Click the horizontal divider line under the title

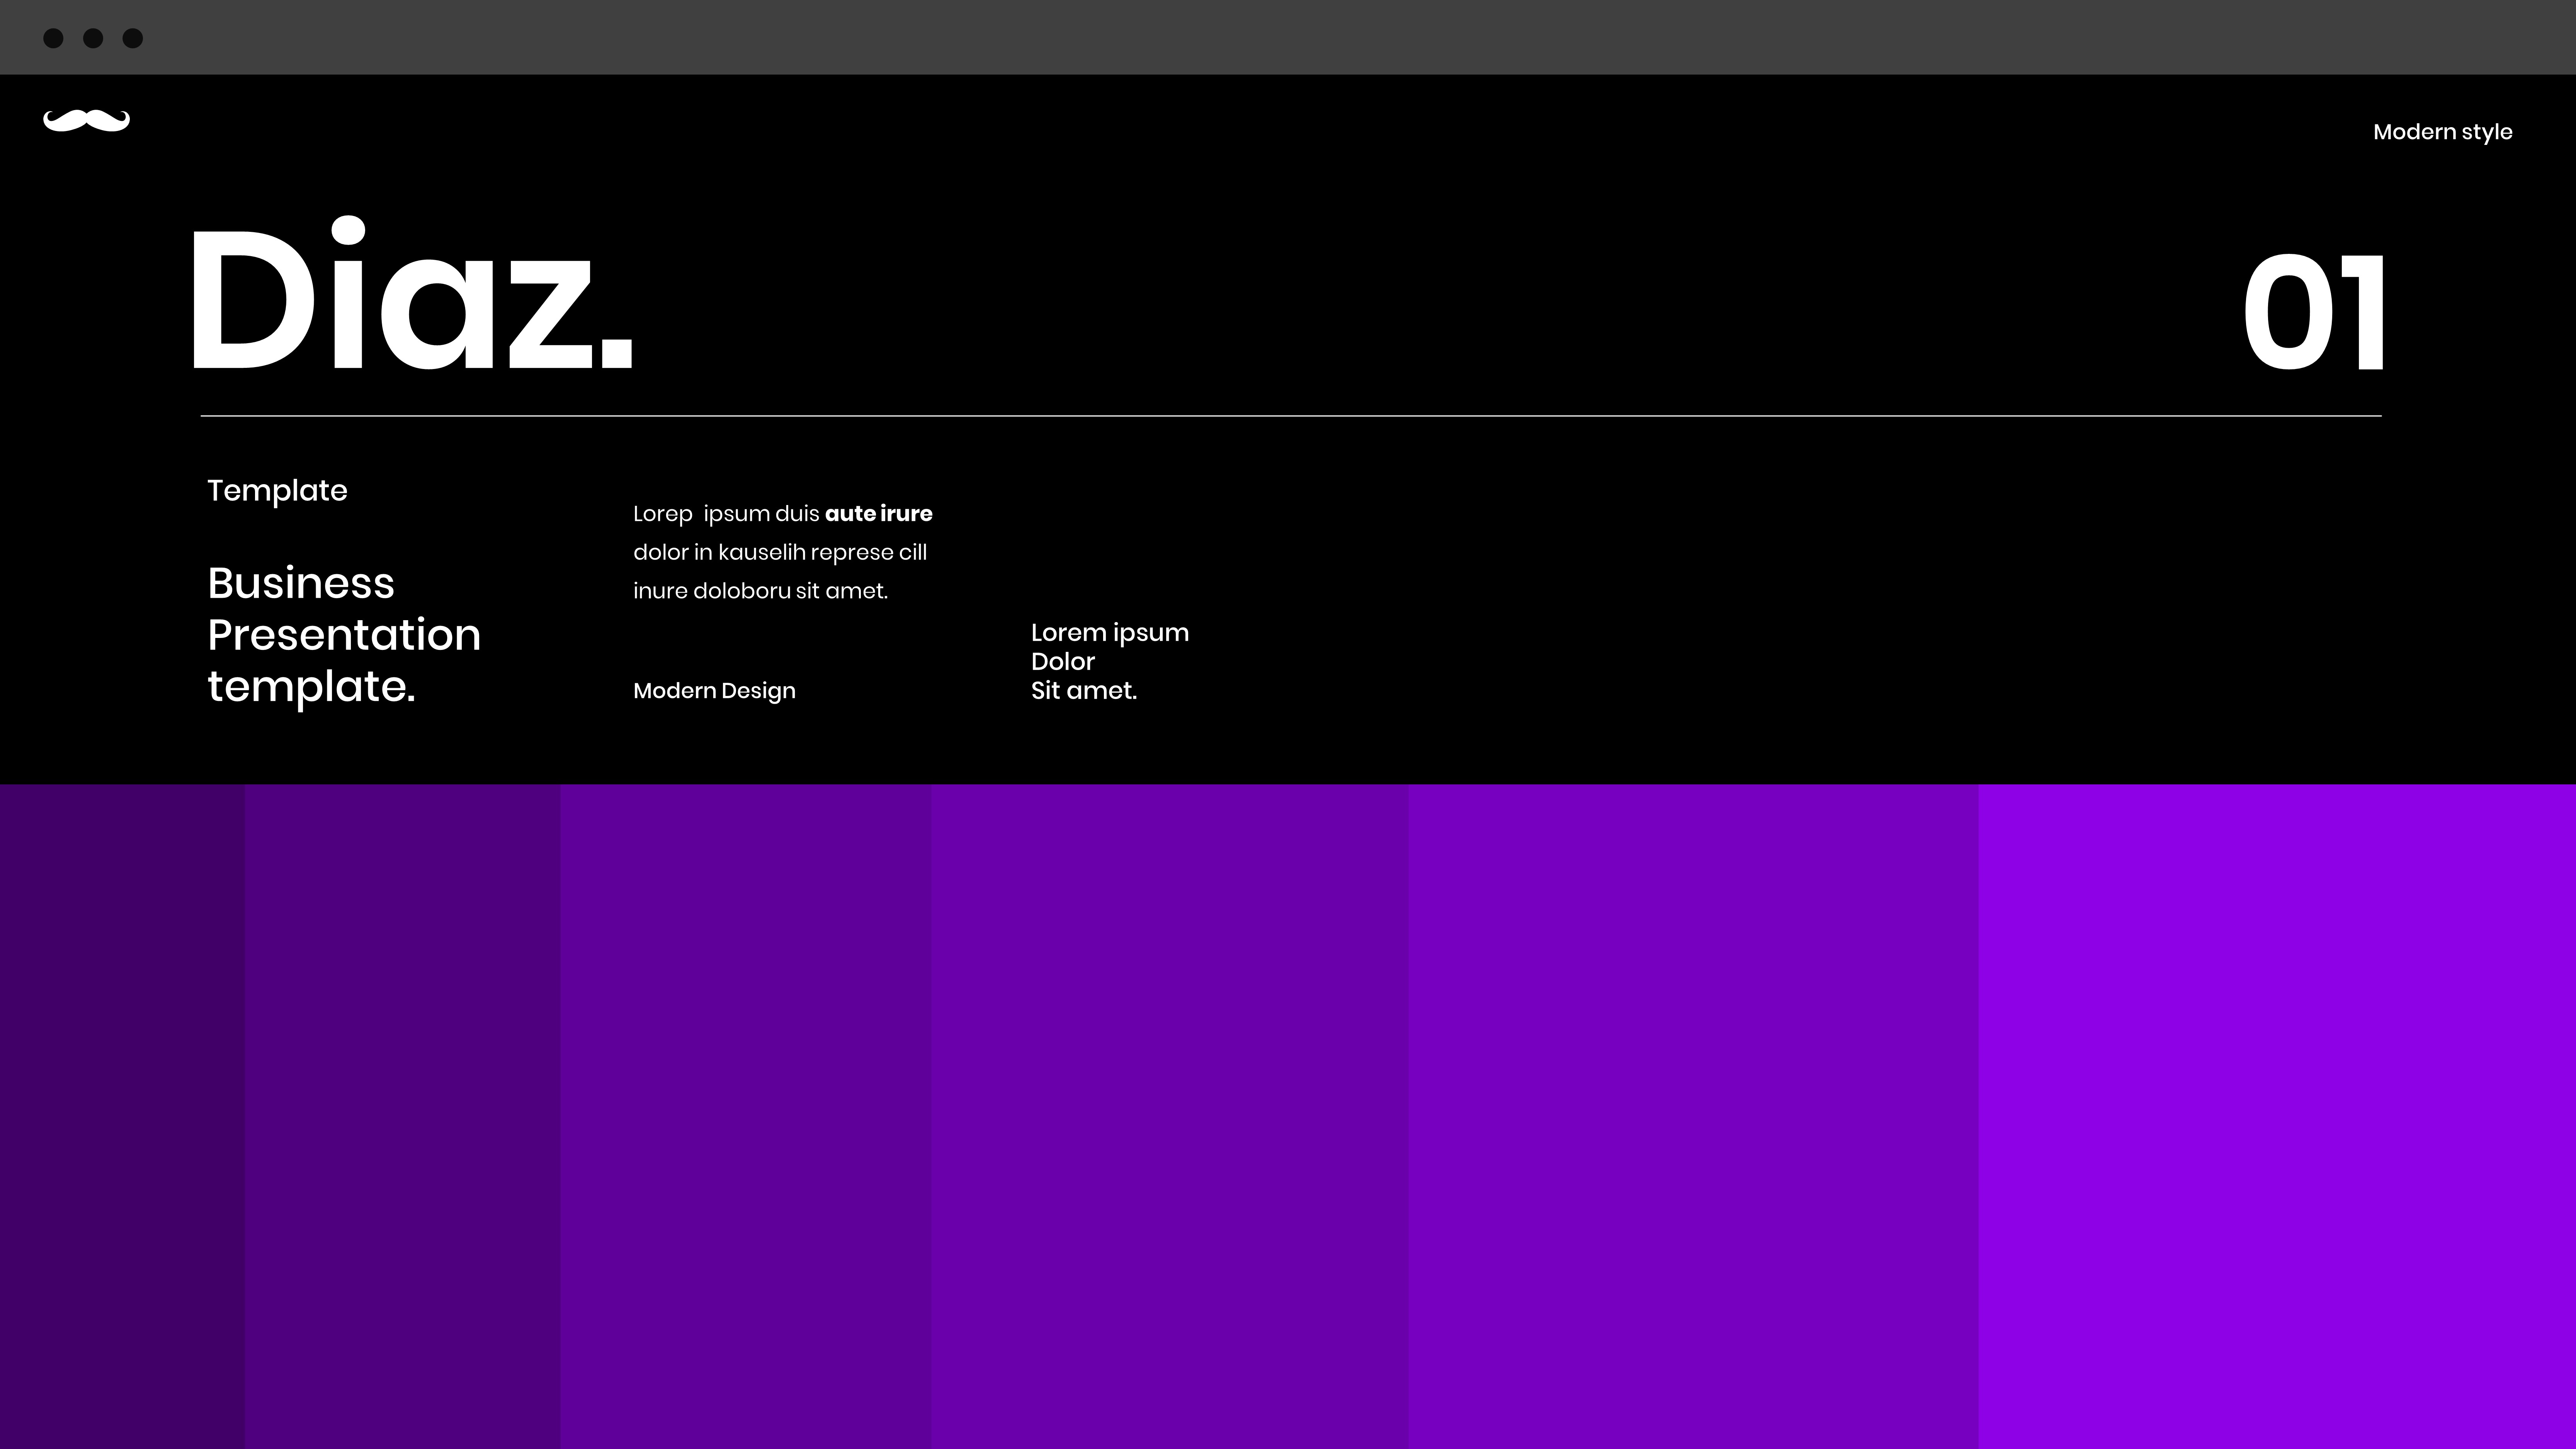[x=1290, y=416]
